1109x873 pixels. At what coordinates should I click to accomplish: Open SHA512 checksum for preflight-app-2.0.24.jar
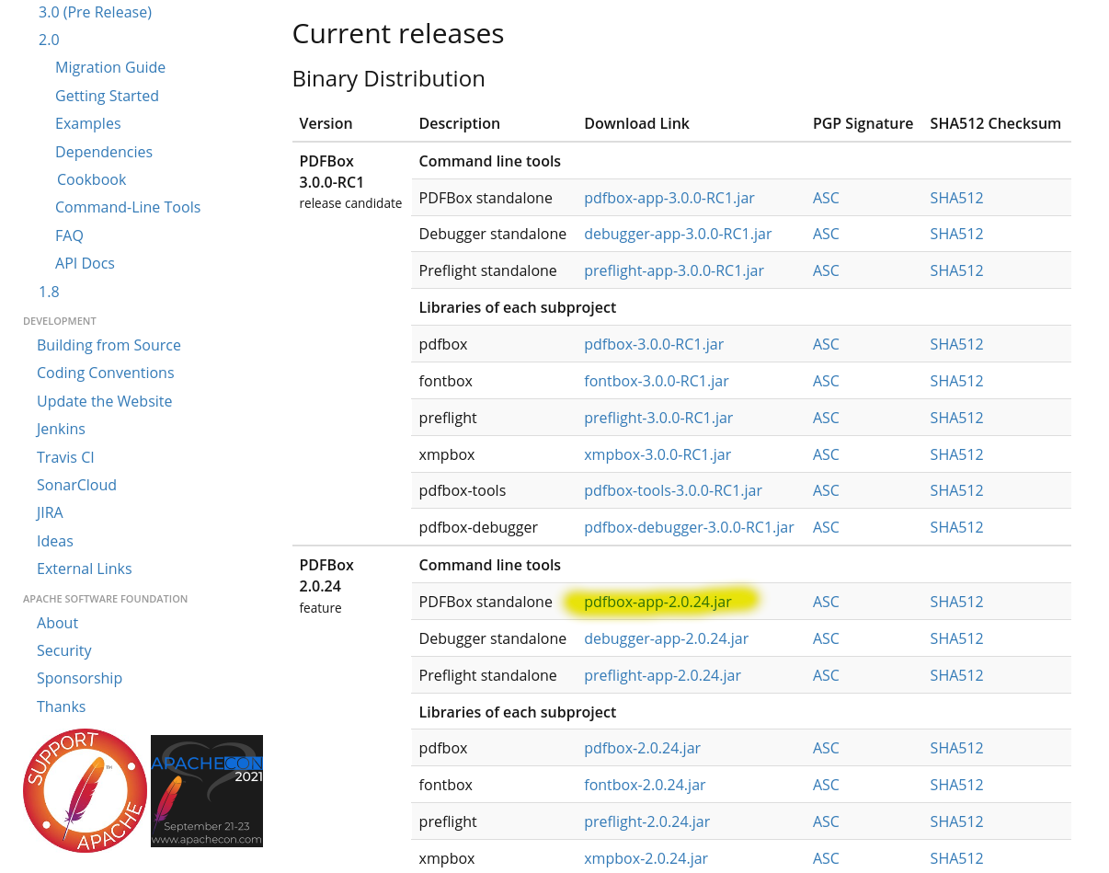tap(956, 675)
